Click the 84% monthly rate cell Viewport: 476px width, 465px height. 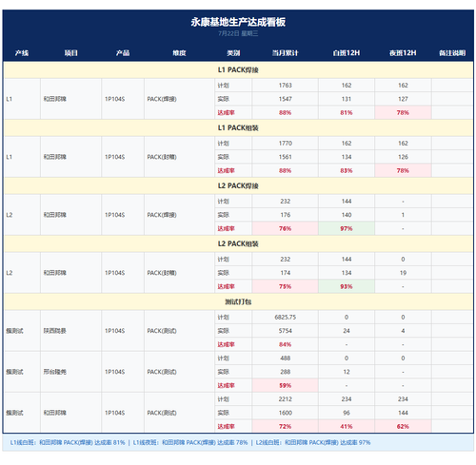pos(285,344)
